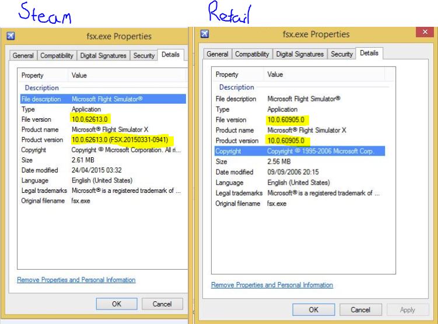The image size is (438, 324).
Task: Select Product name row in Retail window
Action: [300, 130]
